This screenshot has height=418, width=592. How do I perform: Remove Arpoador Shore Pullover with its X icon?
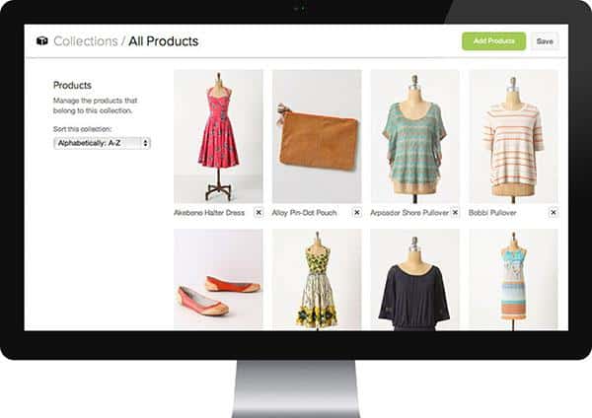click(x=455, y=211)
